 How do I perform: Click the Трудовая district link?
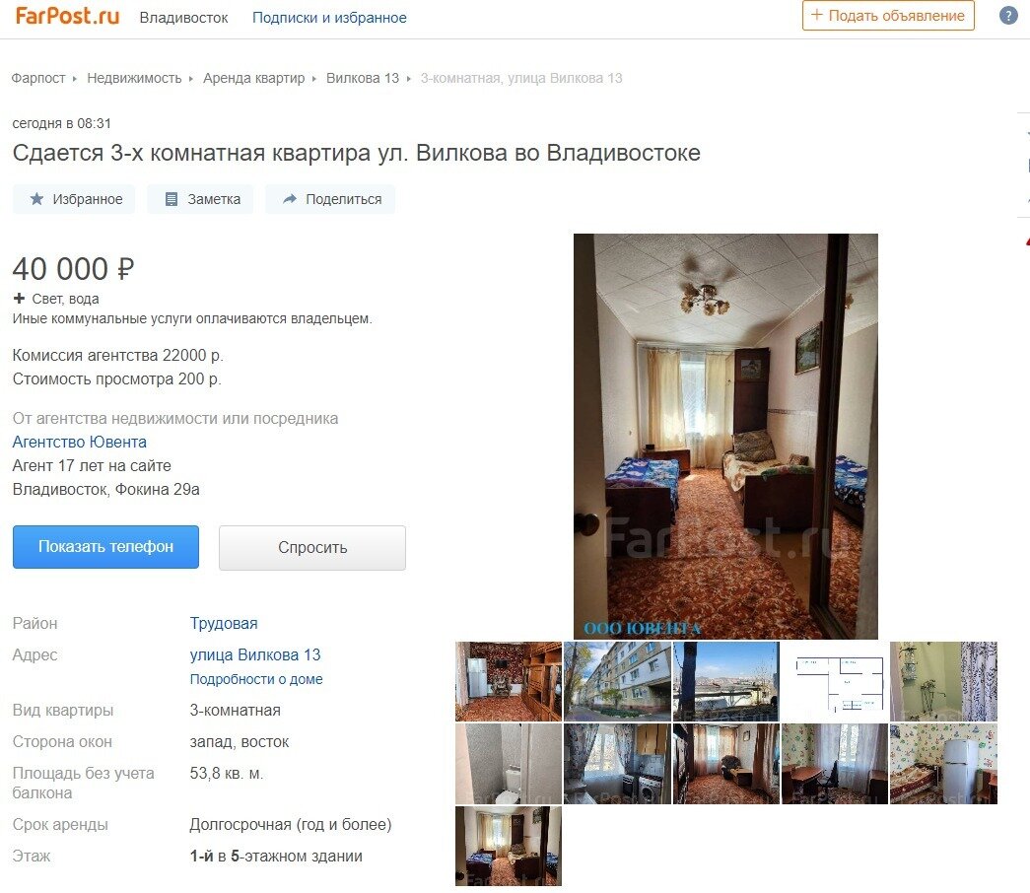tap(224, 623)
